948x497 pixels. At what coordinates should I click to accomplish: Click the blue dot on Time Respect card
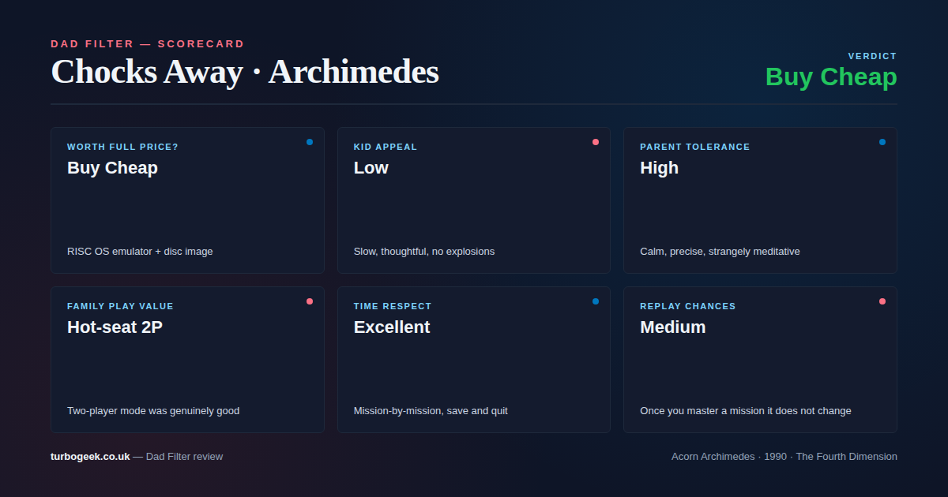[596, 301]
